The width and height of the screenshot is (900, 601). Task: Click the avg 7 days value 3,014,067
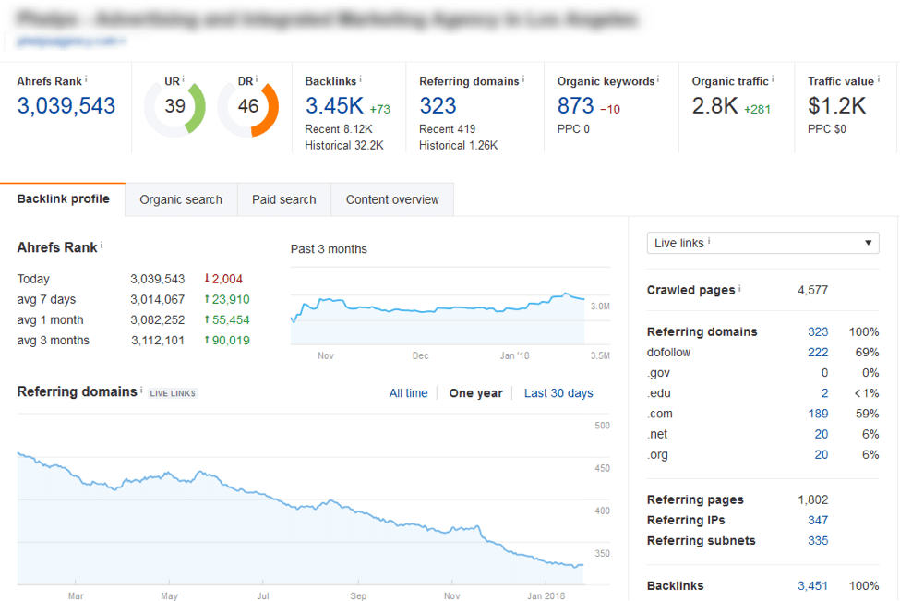[157, 300]
